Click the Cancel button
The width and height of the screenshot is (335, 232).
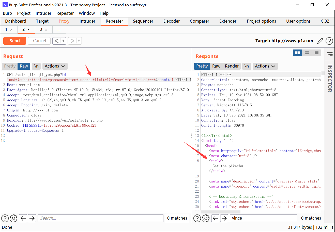point(39,41)
